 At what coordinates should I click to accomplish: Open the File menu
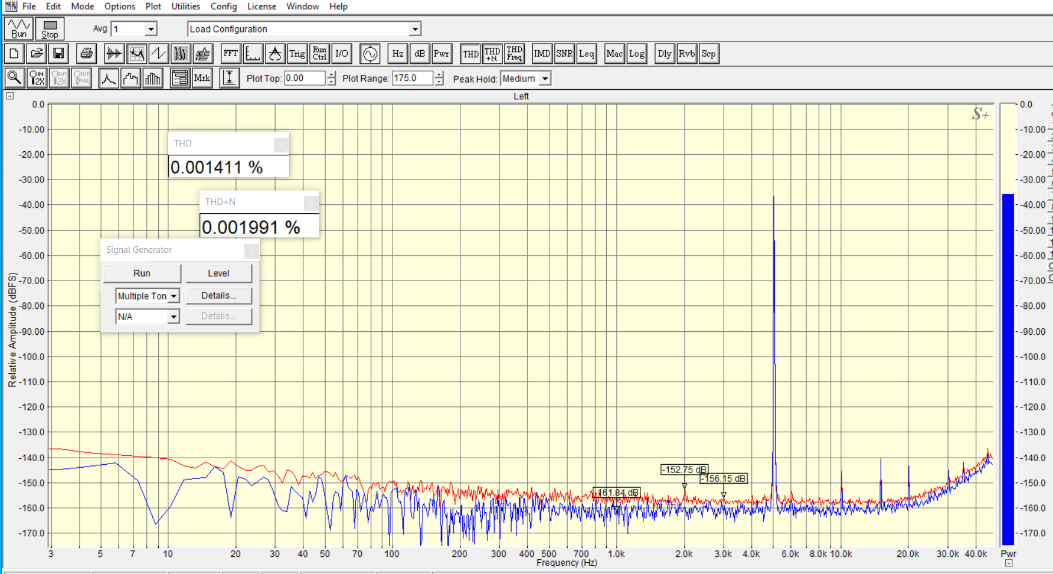pyautogui.click(x=29, y=6)
